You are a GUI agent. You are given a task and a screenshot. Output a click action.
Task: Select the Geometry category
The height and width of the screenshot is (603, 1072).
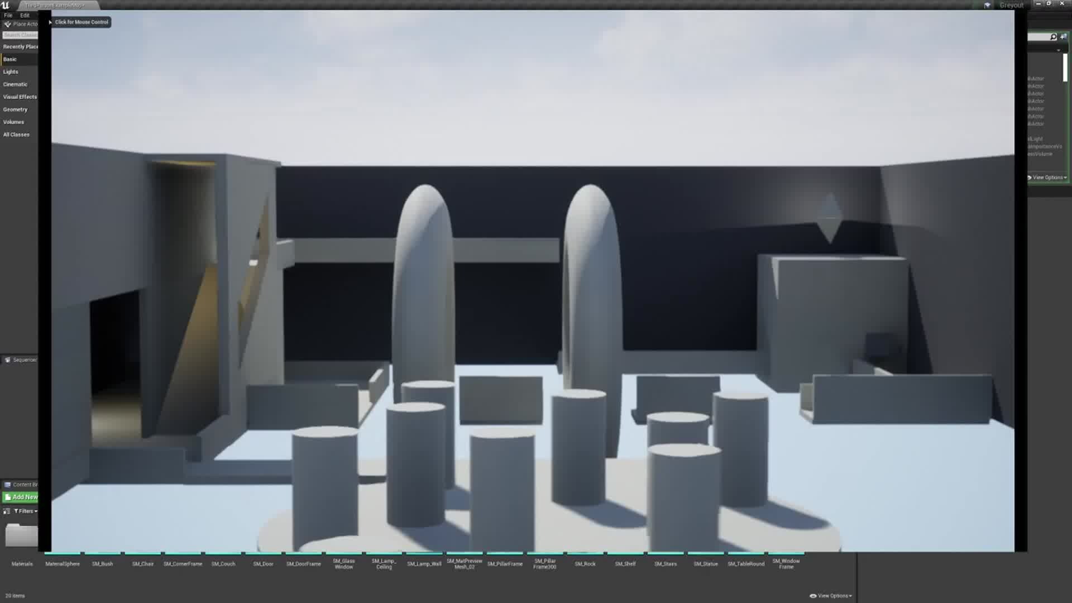coord(15,109)
